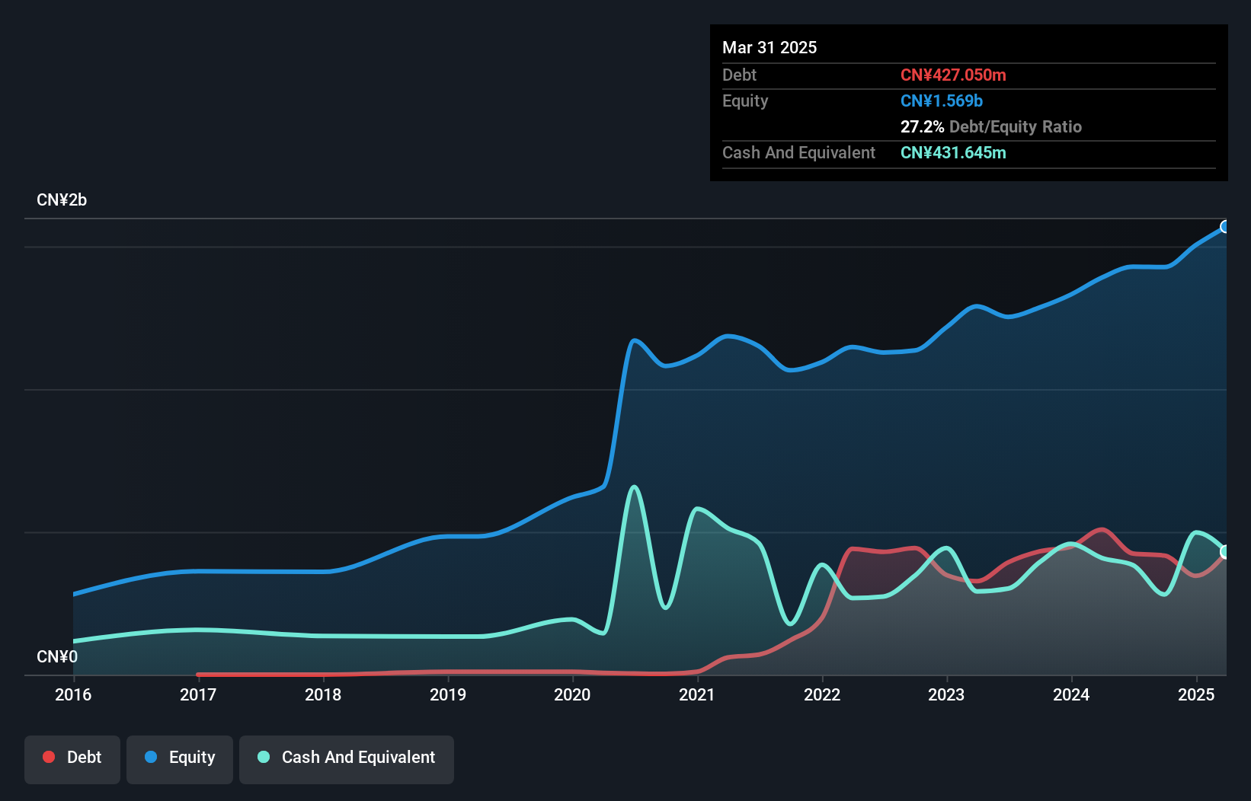Click the CN¥431.645m cash value
This screenshot has height=801, width=1251.
(953, 152)
